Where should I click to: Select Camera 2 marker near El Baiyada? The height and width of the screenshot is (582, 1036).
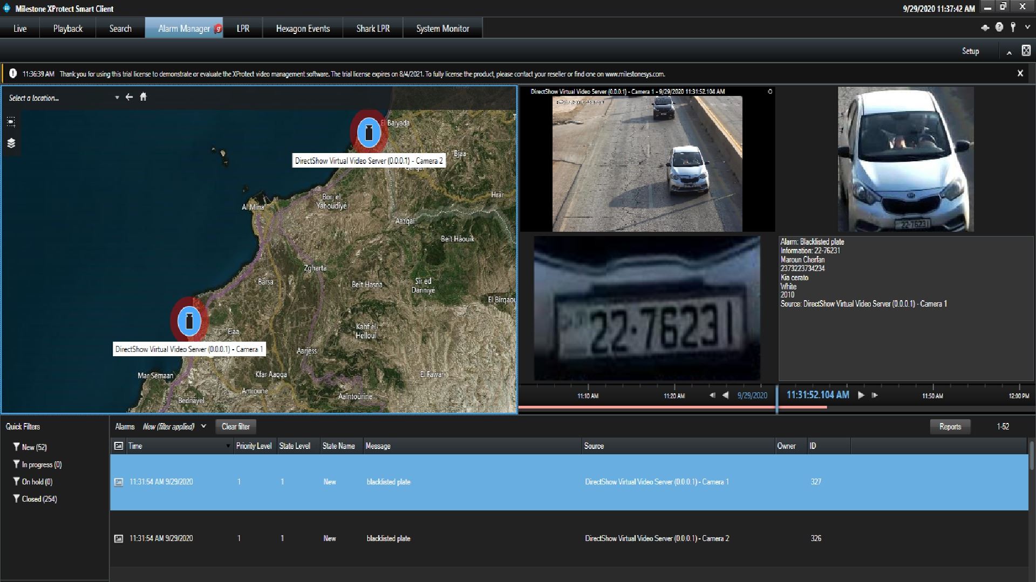pos(369,132)
